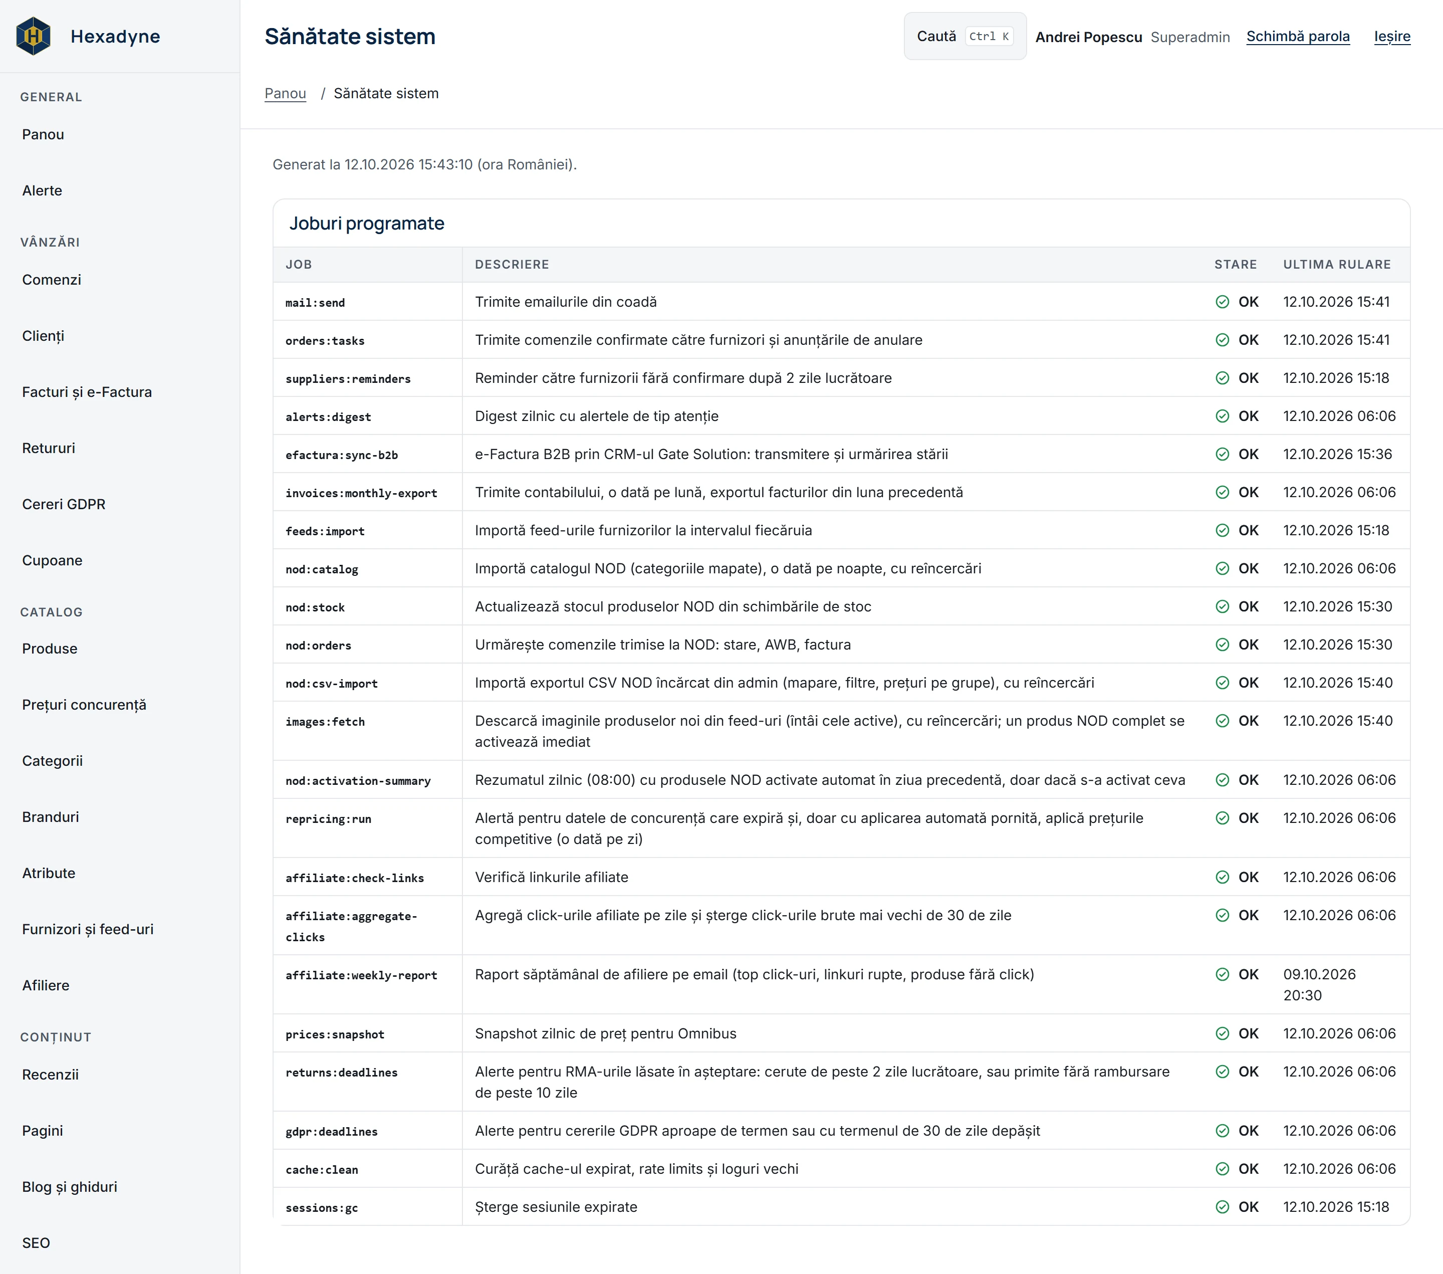Select the returns:deadlines job name
Viewport: 1443px width, 1274px height.
[x=342, y=1073]
